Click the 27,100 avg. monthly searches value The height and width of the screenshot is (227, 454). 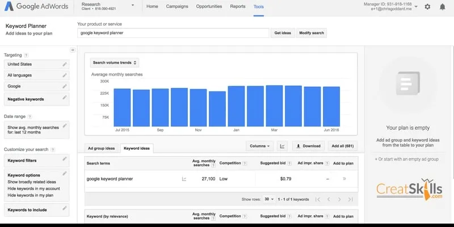pyautogui.click(x=208, y=179)
